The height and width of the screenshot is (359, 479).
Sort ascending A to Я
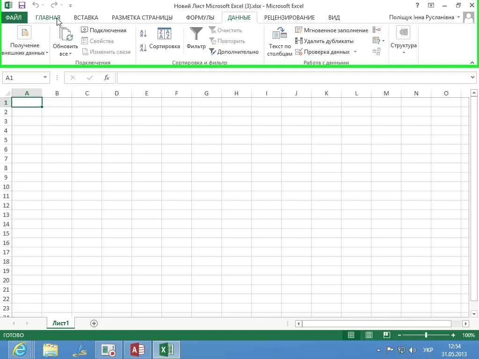click(x=143, y=33)
